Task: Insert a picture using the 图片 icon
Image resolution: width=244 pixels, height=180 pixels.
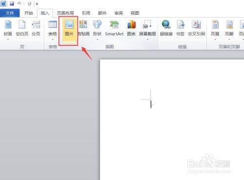Action: coord(69,24)
